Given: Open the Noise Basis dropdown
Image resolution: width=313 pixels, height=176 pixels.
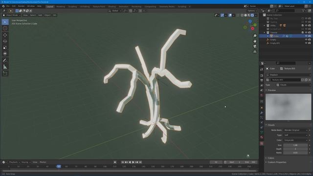Looking at the screenshot, I should pos(295,131).
